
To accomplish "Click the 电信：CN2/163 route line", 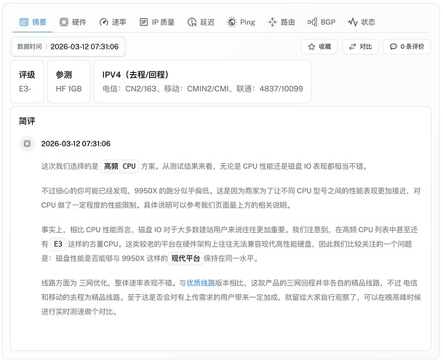I will click(x=202, y=89).
